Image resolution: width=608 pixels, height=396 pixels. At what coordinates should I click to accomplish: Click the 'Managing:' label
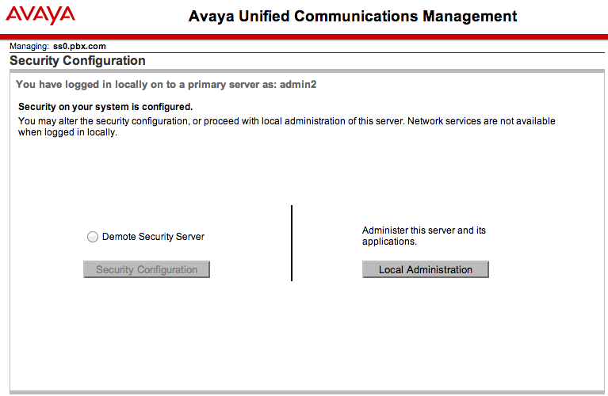click(29, 47)
